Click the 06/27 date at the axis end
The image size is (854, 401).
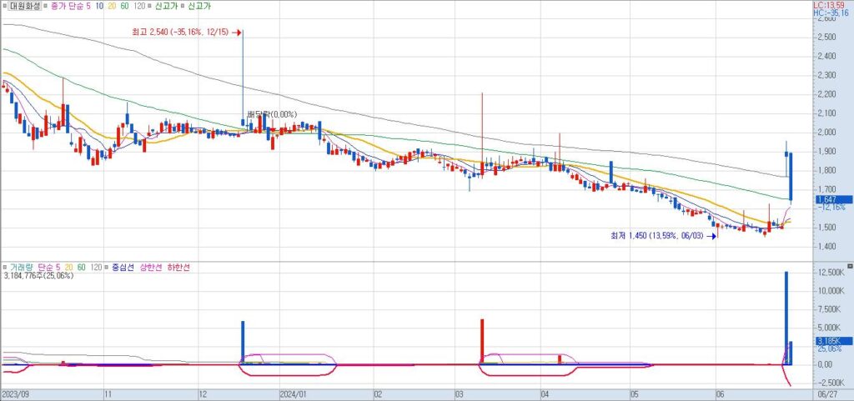[x=826, y=393]
